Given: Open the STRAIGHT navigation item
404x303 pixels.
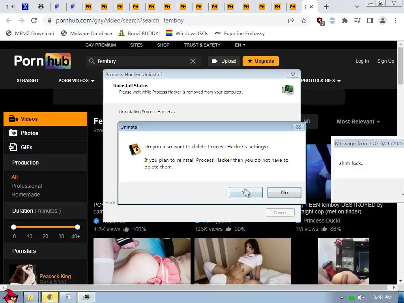Looking at the screenshot, I should click(x=28, y=80).
